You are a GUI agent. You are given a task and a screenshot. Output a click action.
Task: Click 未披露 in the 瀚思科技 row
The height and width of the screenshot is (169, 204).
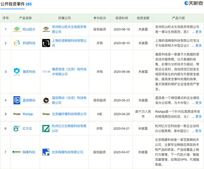coord(143,72)
